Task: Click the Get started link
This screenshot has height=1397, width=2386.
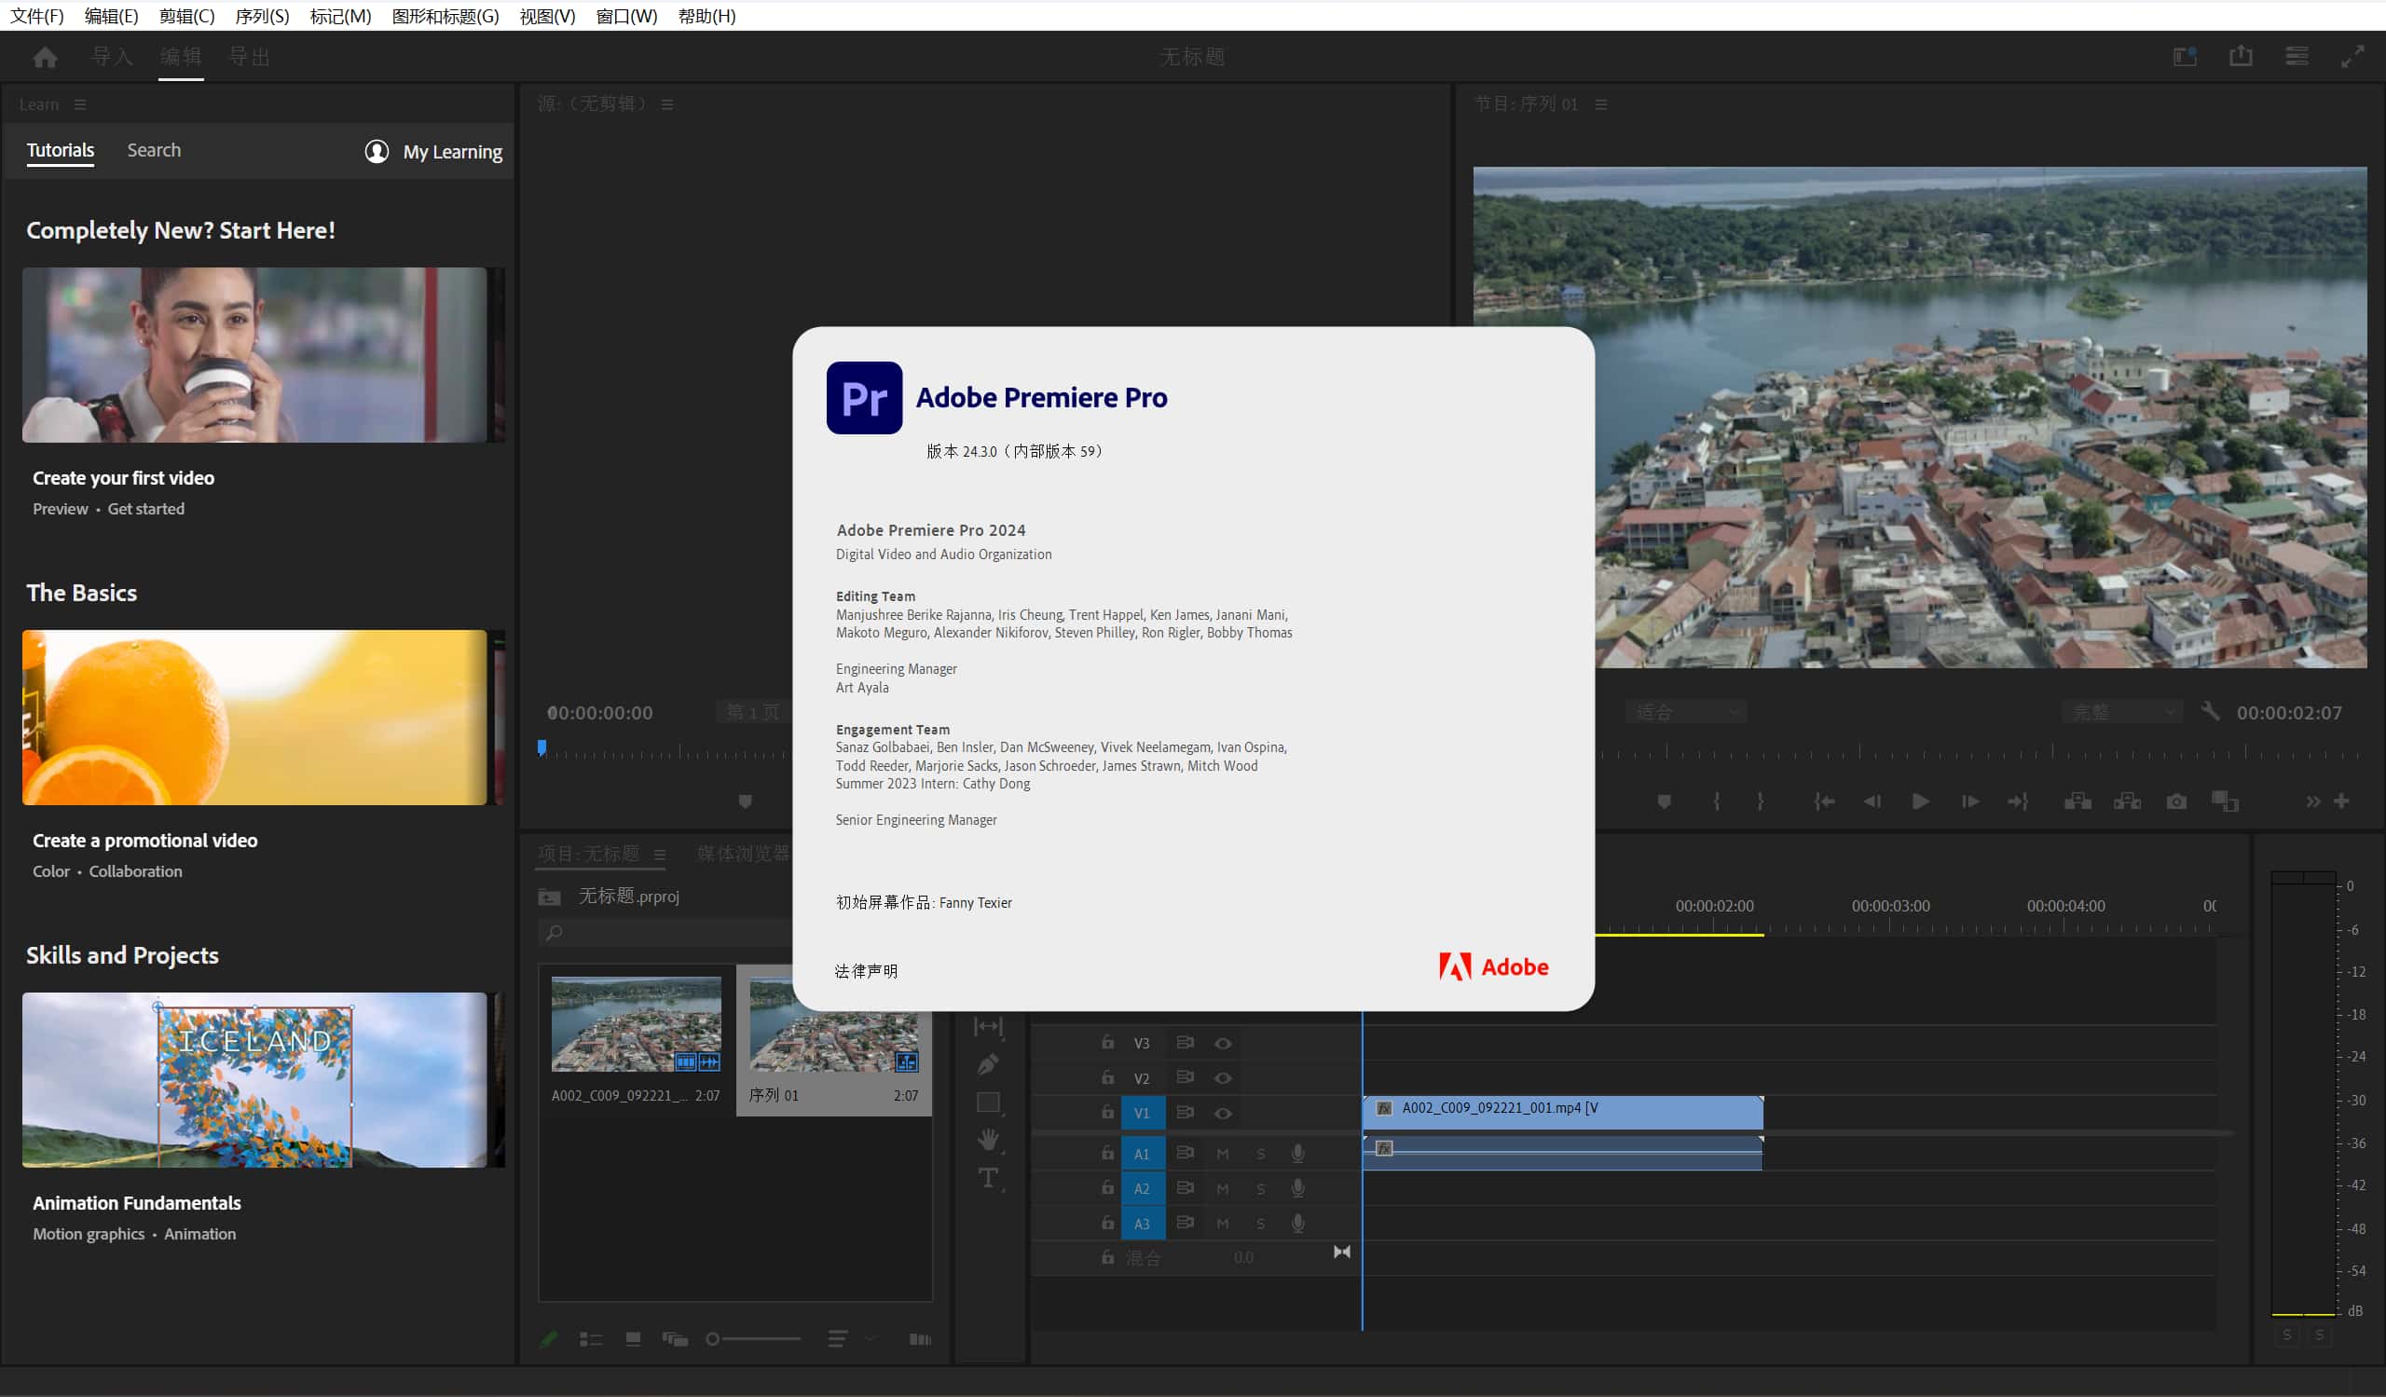Action: [145, 508]
